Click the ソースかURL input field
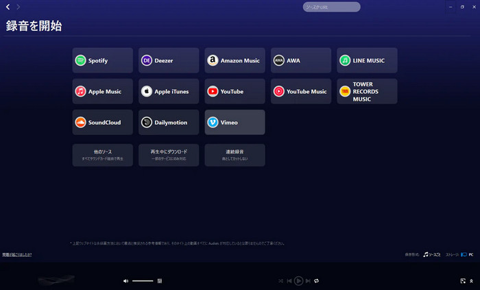Image resolution: width=480 pixels, height=290 pixels. tap(331, 7)
